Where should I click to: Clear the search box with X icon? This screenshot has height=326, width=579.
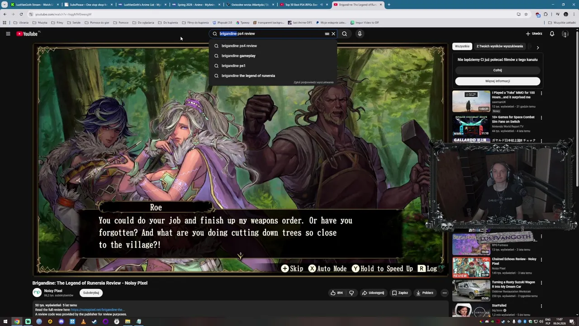click(x=333, y=34)
